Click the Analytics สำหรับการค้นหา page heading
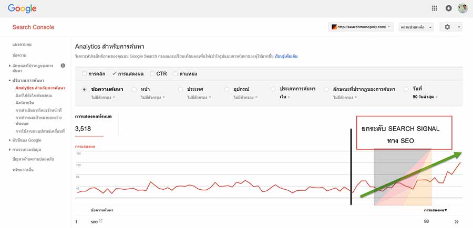Viewport: 473px width, 228px height. click(x=110, y=47)
